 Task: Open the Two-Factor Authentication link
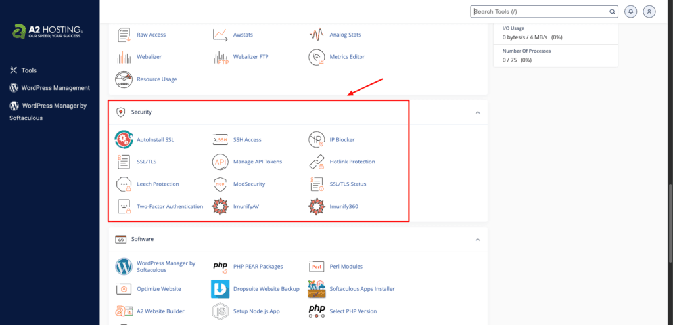(x=170, y=206)
